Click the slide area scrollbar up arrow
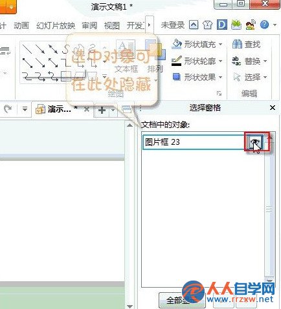This screenshot has width=281, height=309. pos(129,125)
